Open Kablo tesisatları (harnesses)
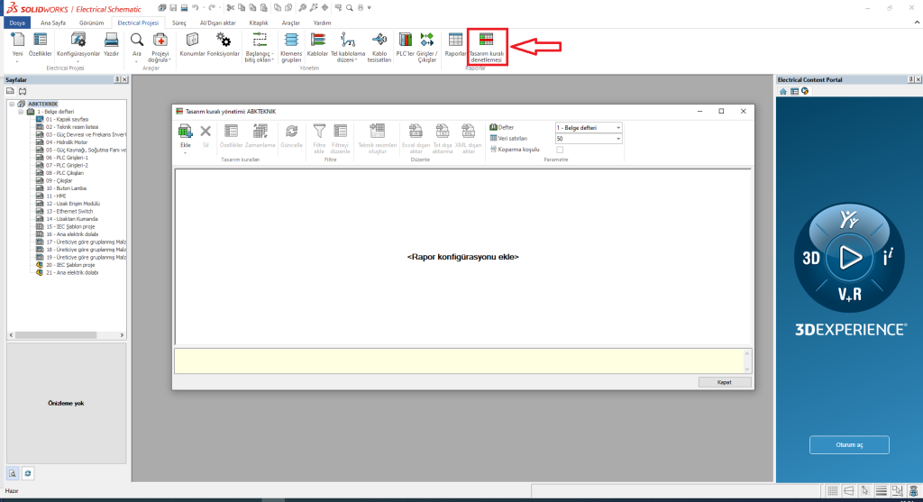Image resolution: width=923 pixels, height=502 pixels. click(379, 40)
